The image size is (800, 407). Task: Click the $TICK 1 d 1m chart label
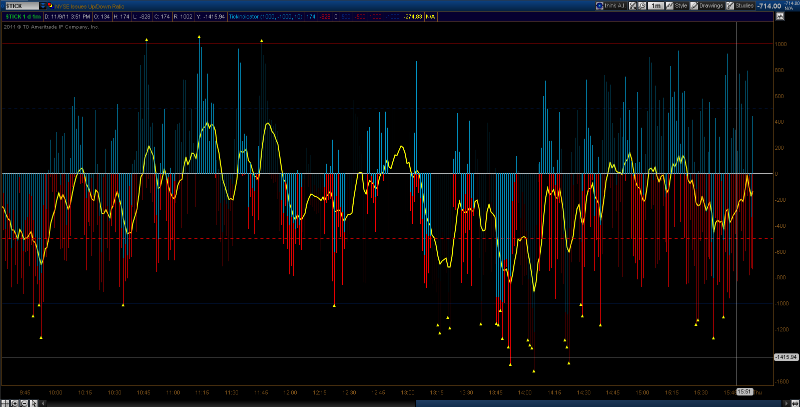click(x=23, y=17)
